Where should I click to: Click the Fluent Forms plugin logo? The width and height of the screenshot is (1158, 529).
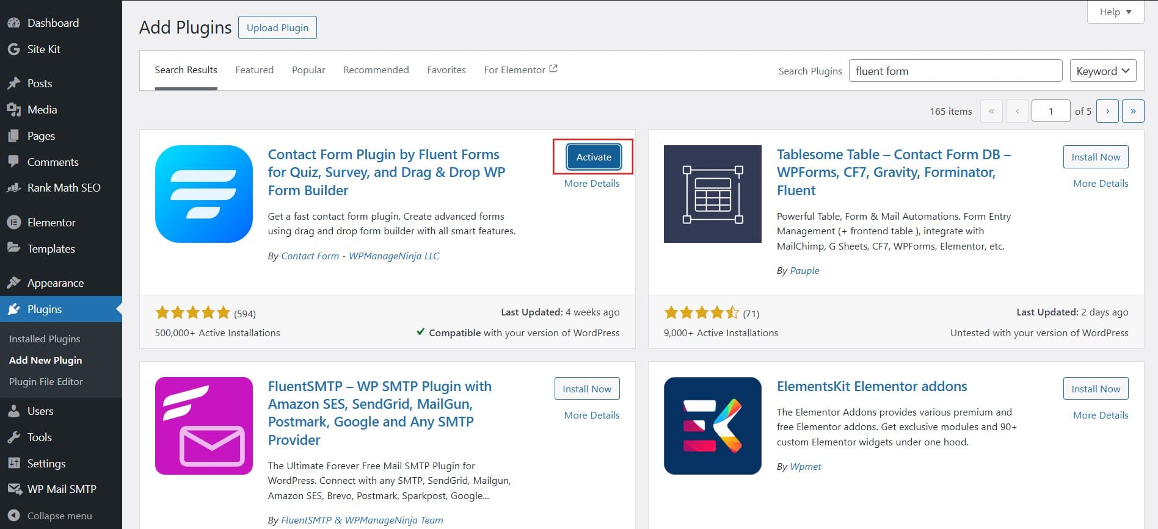(x=204, y=194)
